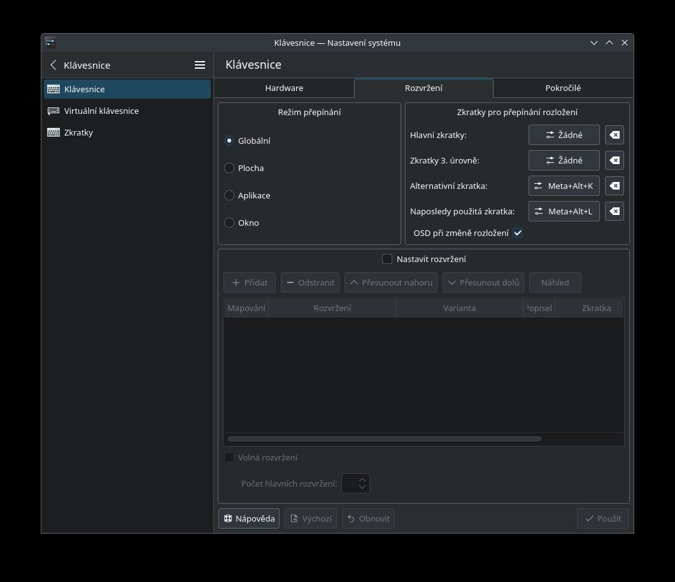This screenshot has height=582, width=675.
Task: Switch to the Pokročilé tab
Action: click(562, 88)
